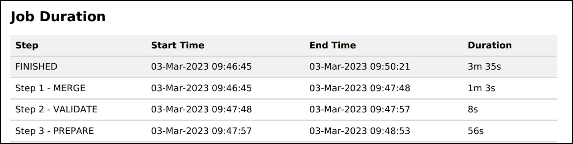Click the Step 3 - PREPARE cell
The height and width of the screenshot is (144, 573).
pyautogui.click(x=54, y=131)
